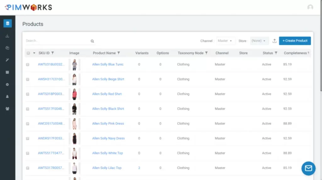The width and height of the screenshot is (322, 180).
Task: Click completeness value 85.19 for Blue Tunic
Action: click(287, 64)
